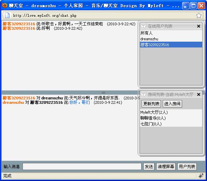Click the 清理屏幕 button
Screen dimensions: 207x181
click(166, 166)
